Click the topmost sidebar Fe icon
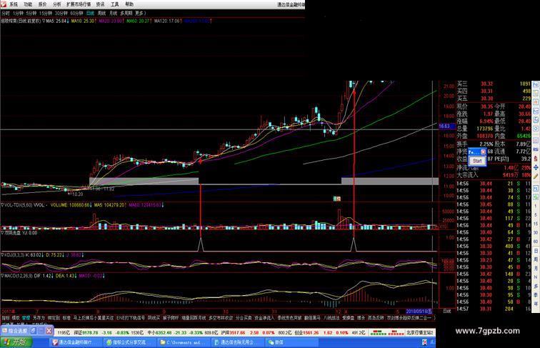 (536, 84)
